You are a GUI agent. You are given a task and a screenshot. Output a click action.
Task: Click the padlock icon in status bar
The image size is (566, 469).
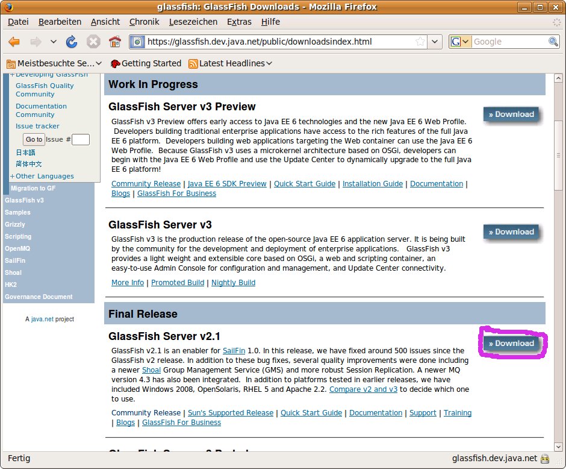tap(545, 459)
